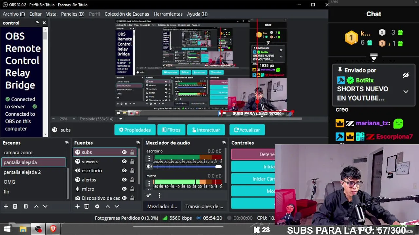Viewport: 419px width, 235px height.
Task: Toggle visibility of Dispositivo de captura source
Action: pos(124,198)
